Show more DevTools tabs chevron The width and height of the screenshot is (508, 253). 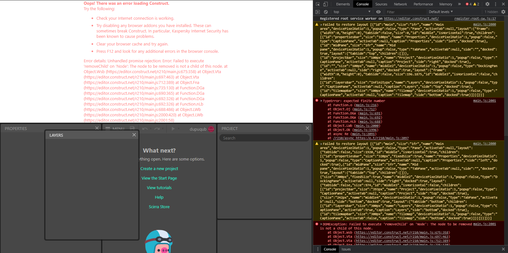459,4
